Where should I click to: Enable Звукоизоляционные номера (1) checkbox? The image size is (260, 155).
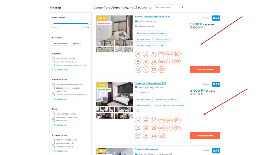tap(53, 95)
